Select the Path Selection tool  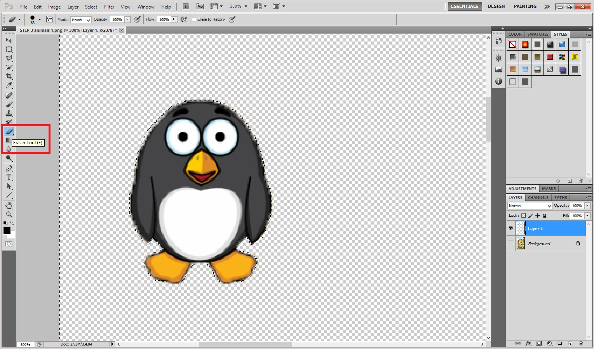[9, 186]
